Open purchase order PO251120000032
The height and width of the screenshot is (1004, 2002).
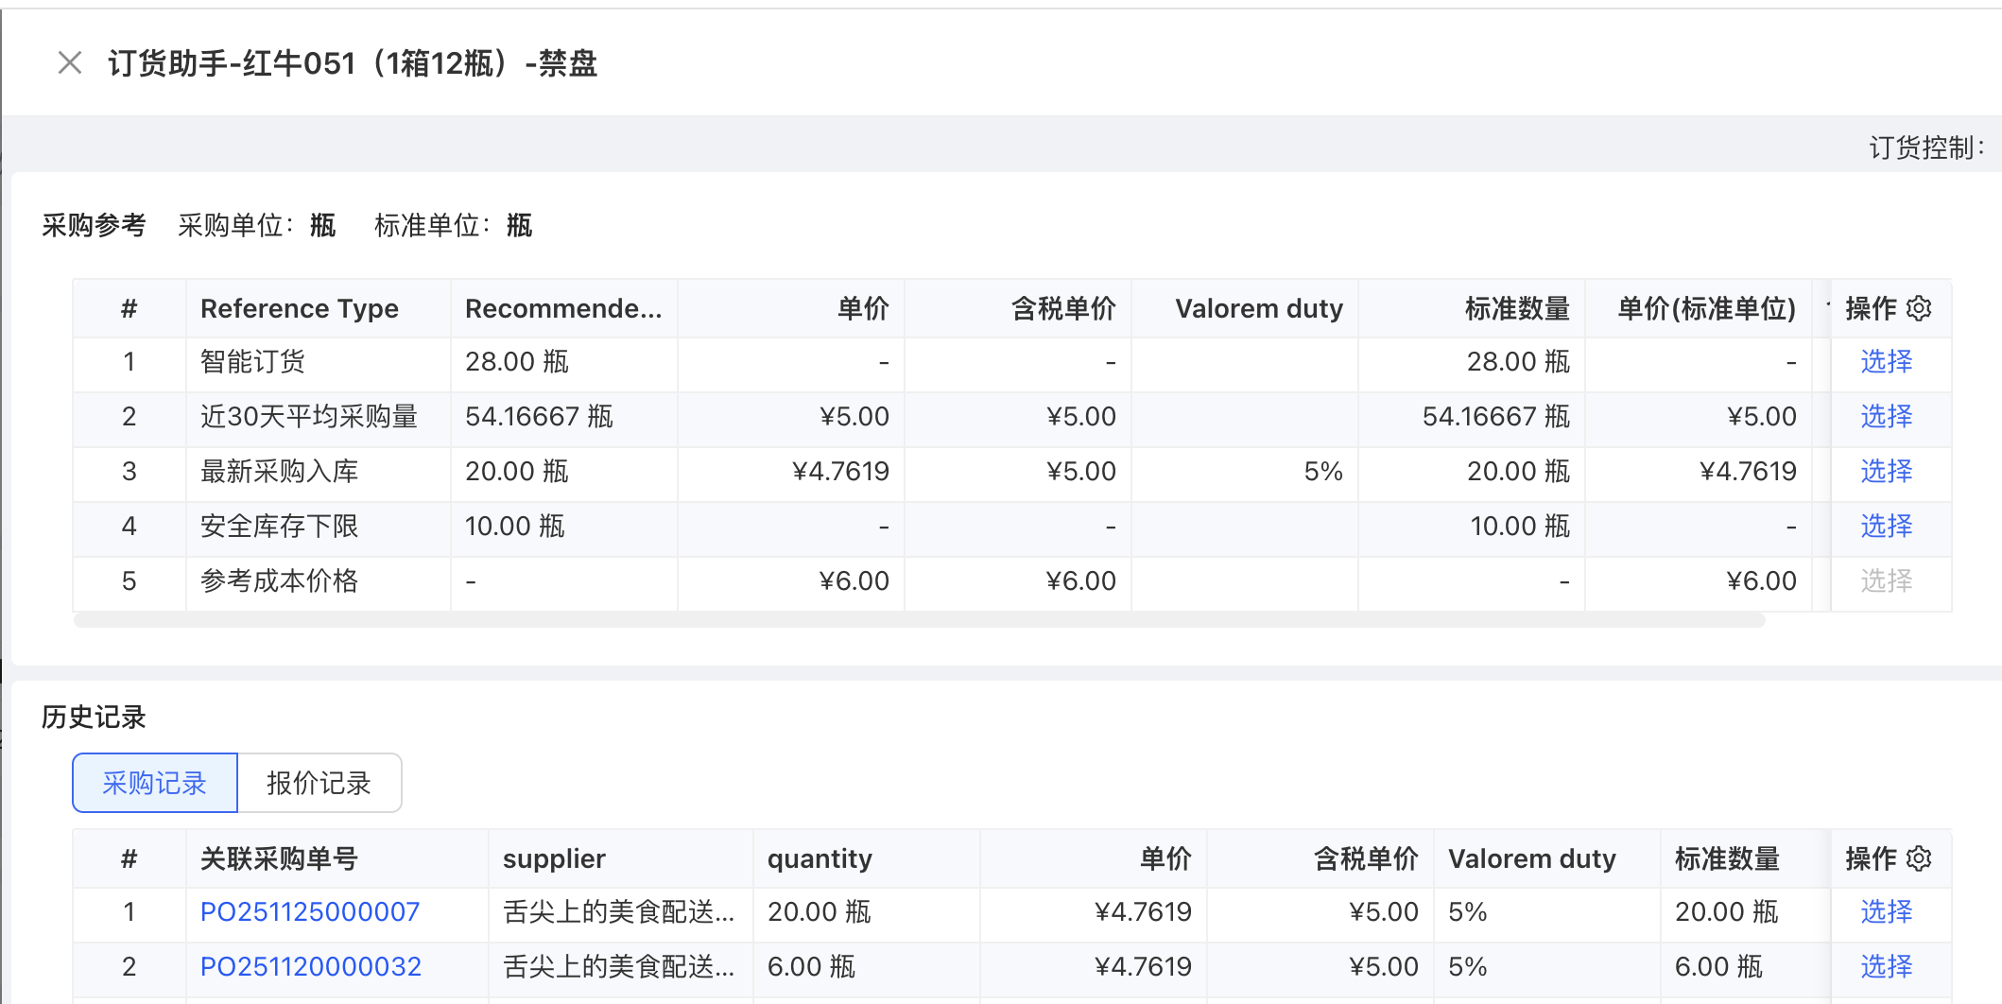pos(311,967)
